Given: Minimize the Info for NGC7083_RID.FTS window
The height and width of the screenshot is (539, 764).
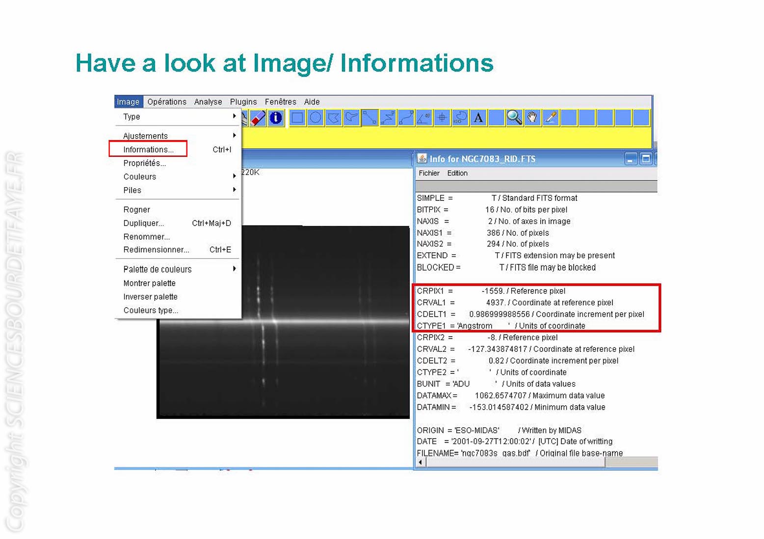Looking at the screenshot, I should click(x=631, y=159).
